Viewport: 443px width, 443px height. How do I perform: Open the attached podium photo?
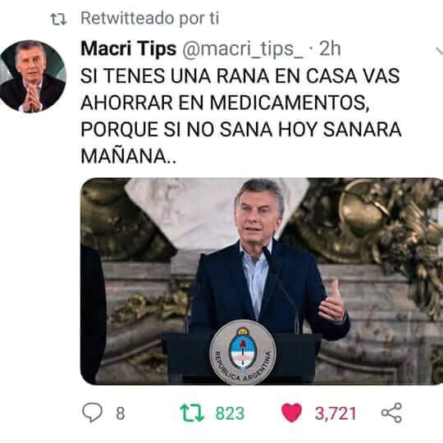click(x=262, y=281)
